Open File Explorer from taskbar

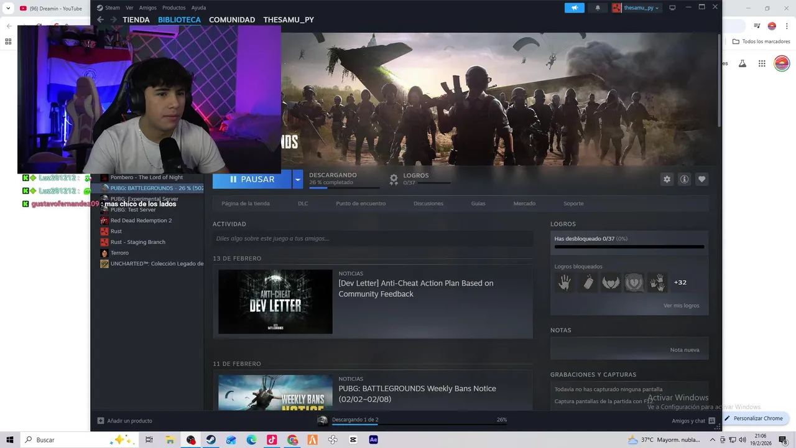170,439
